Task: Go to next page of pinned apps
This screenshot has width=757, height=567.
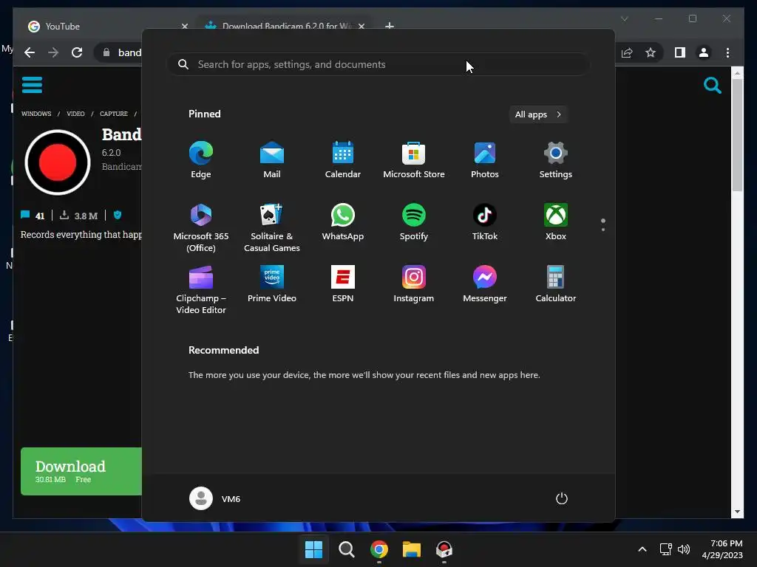Action: tap(603, 229)
